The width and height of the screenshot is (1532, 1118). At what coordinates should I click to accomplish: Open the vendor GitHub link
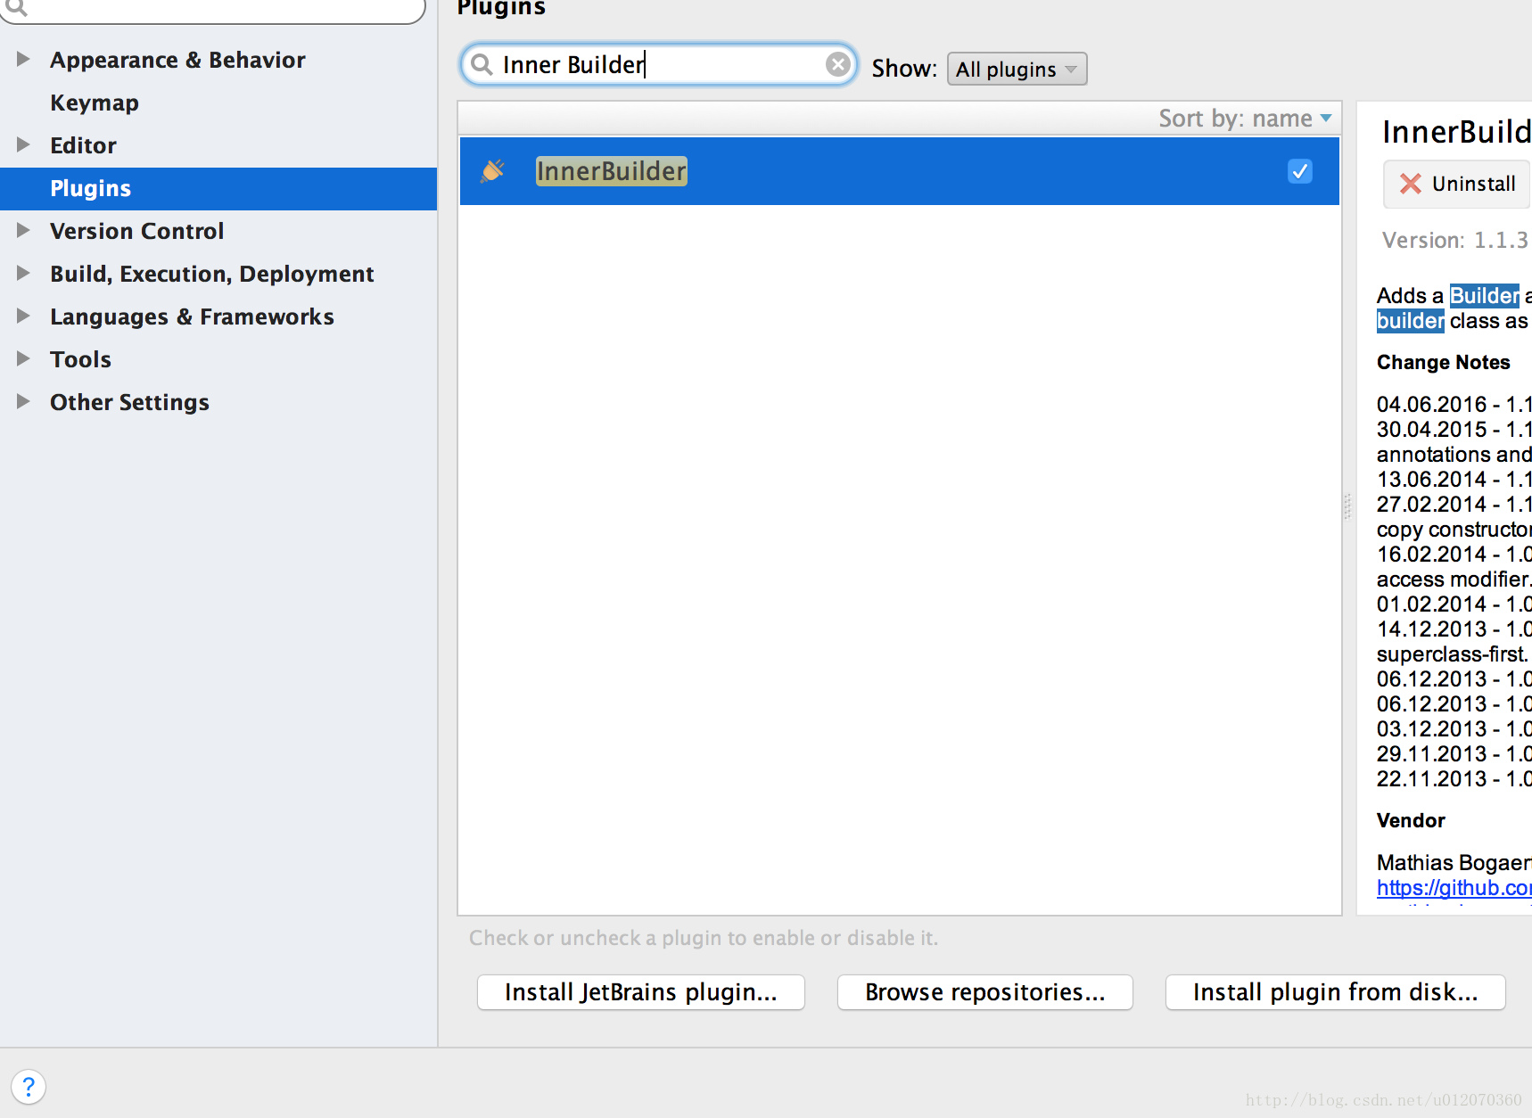[1454, 888]
